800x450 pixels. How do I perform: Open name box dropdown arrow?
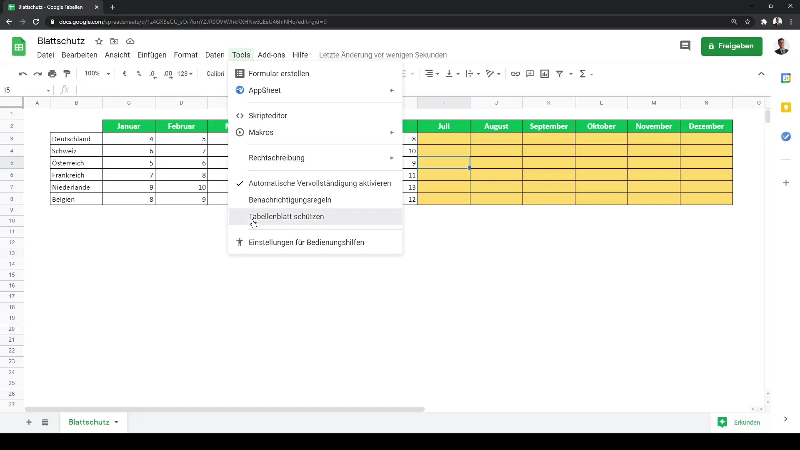pyautogui.click(x=48, y=90)
